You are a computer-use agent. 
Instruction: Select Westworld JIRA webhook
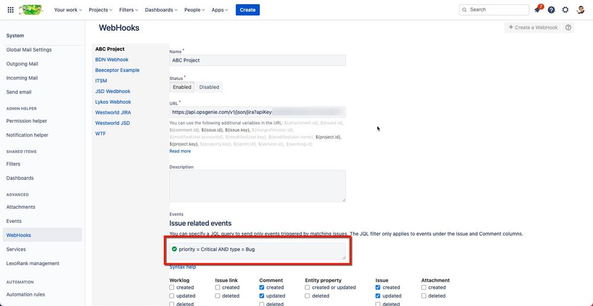(113, 113)
